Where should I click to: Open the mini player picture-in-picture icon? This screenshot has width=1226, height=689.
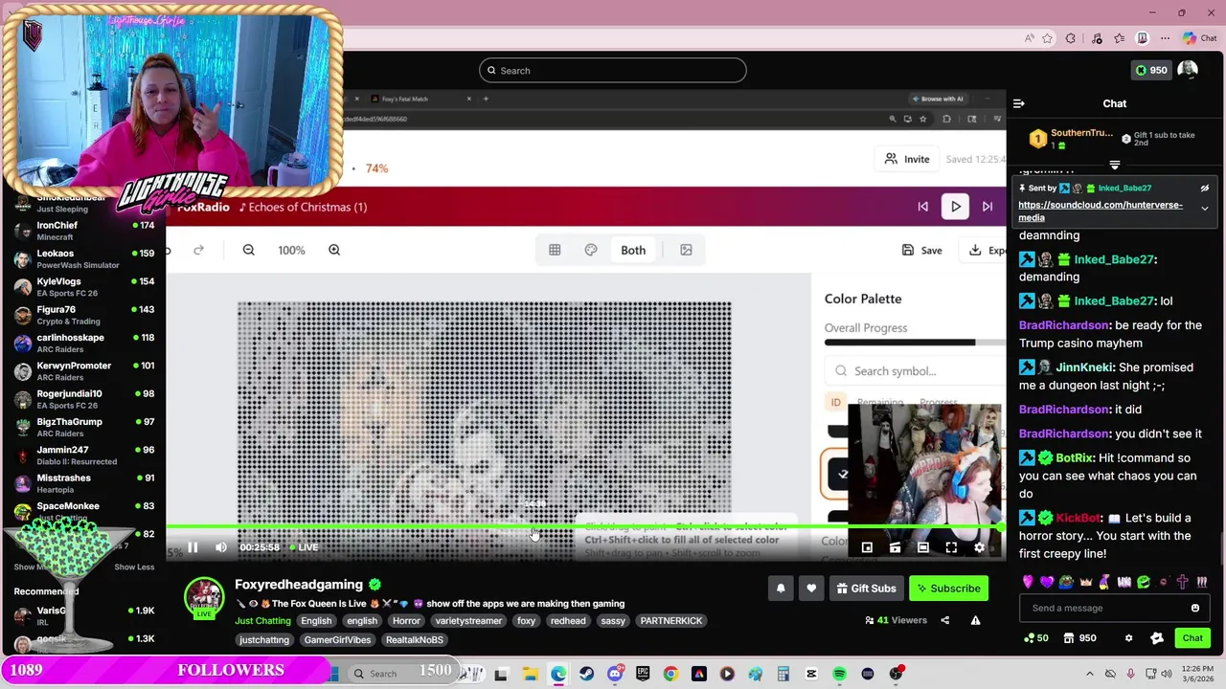tap(867, 547)
